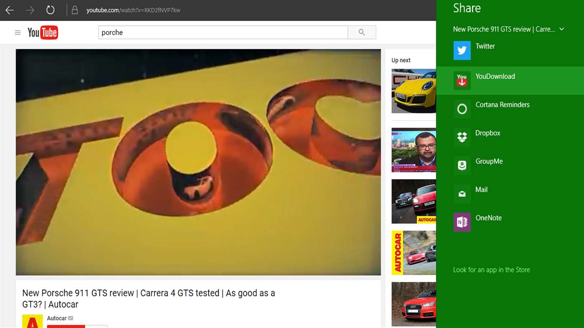Click the "Share" panel heading
584x328 pixels.
(x=467, y=8)
